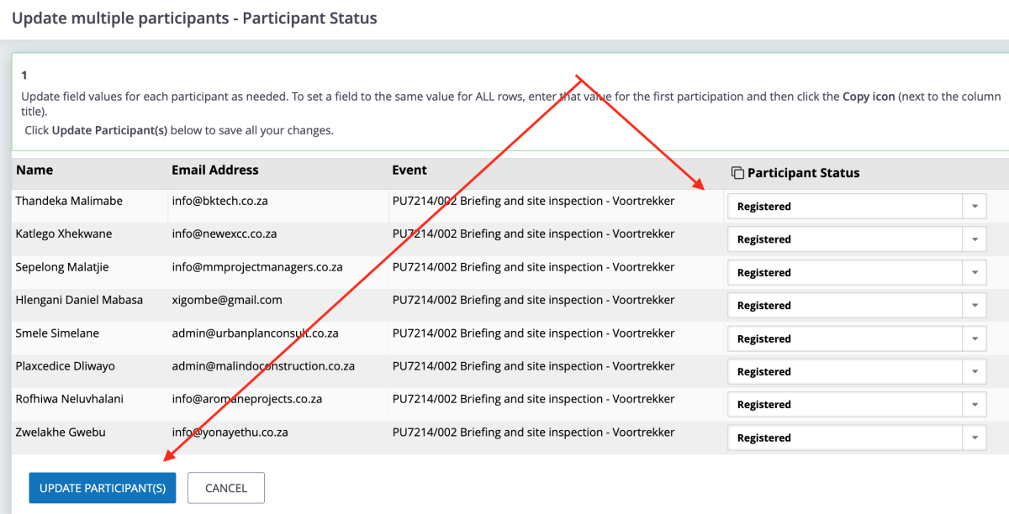Open status dropdown for Zwelakhe Gwebu
1009x514 pixels.
tap(856, 438)
